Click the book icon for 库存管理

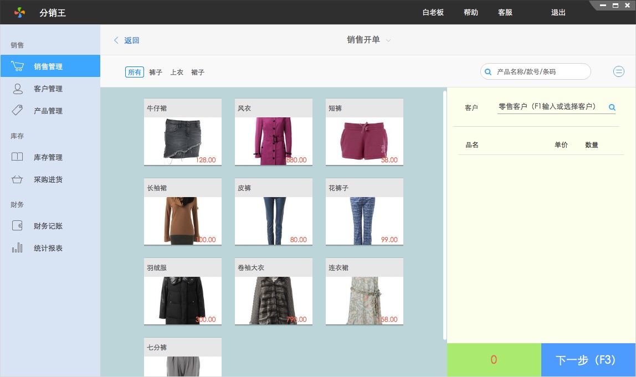coord(17,157)
